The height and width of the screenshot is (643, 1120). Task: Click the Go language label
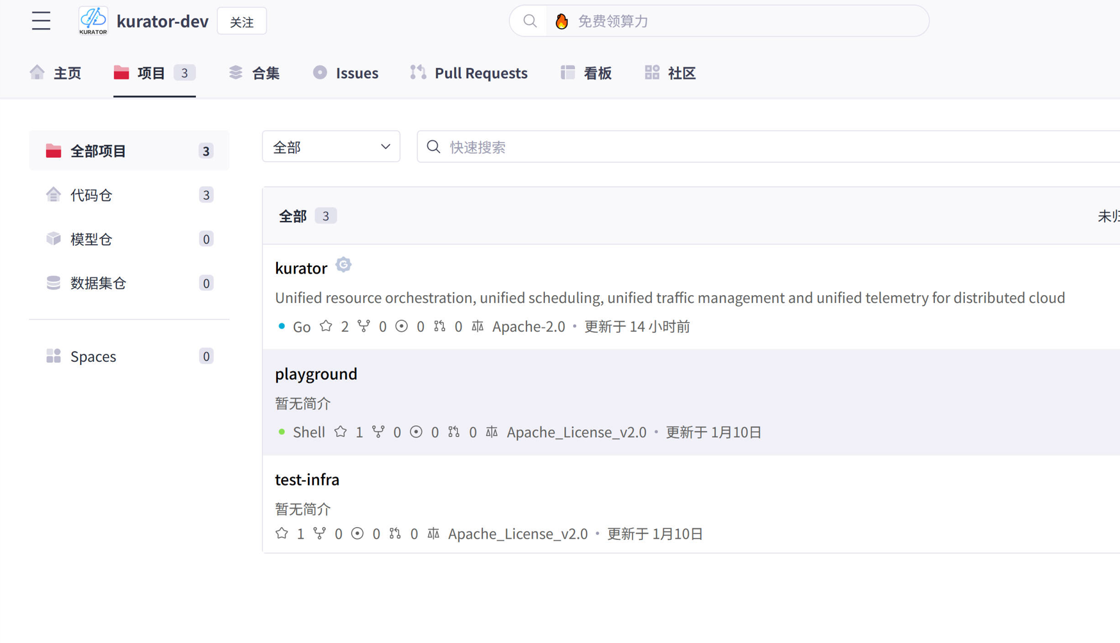point(302,327)
